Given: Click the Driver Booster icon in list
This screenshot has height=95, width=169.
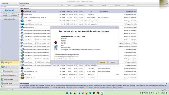Looking at the screenshot, I should 22,11.
